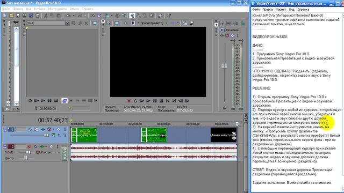Click audio track 2 volume slider

pos(28,152)
